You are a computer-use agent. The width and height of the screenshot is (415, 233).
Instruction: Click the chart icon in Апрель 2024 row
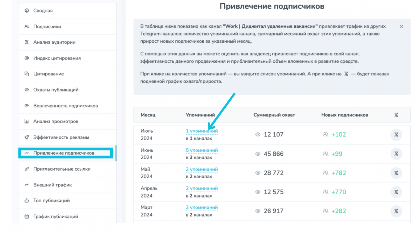396,192
